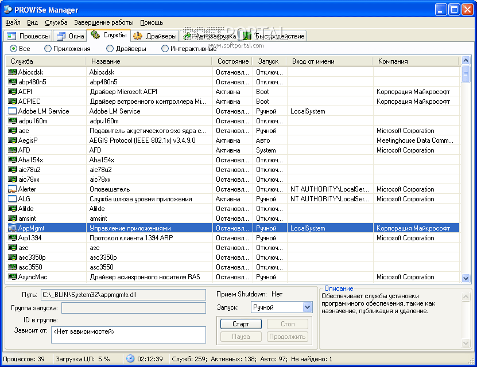Switch to the Быстродействие tab
477x367 pixels.
[x=273, y=36]
